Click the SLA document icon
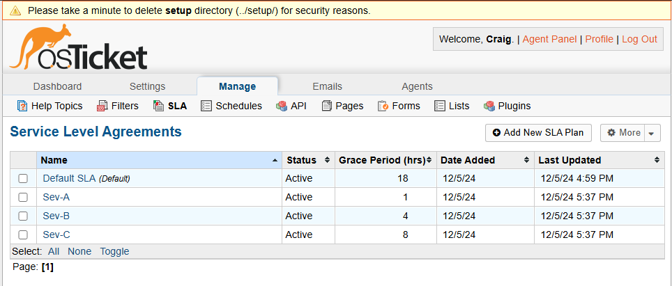672x286 pixels. coord(159,106)
